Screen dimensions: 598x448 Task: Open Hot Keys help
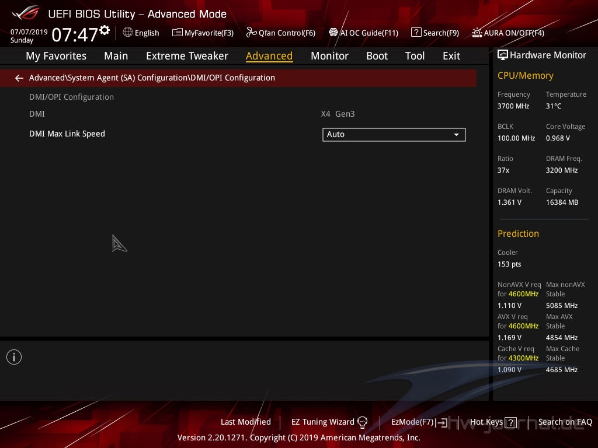[x=493, y=422]
